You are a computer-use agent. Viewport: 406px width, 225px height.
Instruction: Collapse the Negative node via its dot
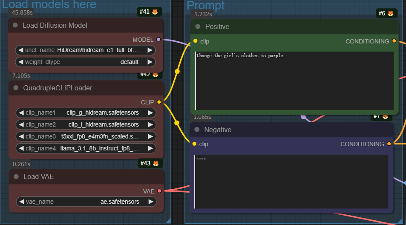click(x=197, y=130)
